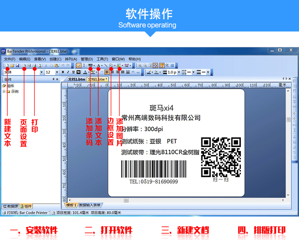Image resolution: width=299 pixels, height=240 pixels.
Task: Switch to the first 文档1.btw tab
Action: [77, 79]
